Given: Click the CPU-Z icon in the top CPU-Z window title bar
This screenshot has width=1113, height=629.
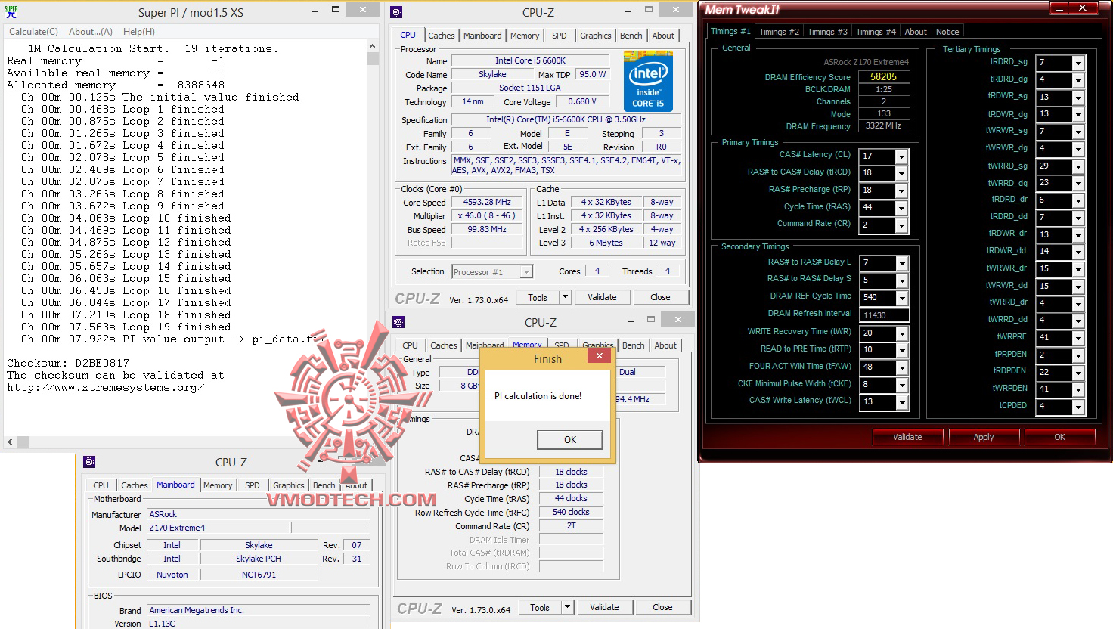Looking at the screenshot, I should click(x=396, y=12).
